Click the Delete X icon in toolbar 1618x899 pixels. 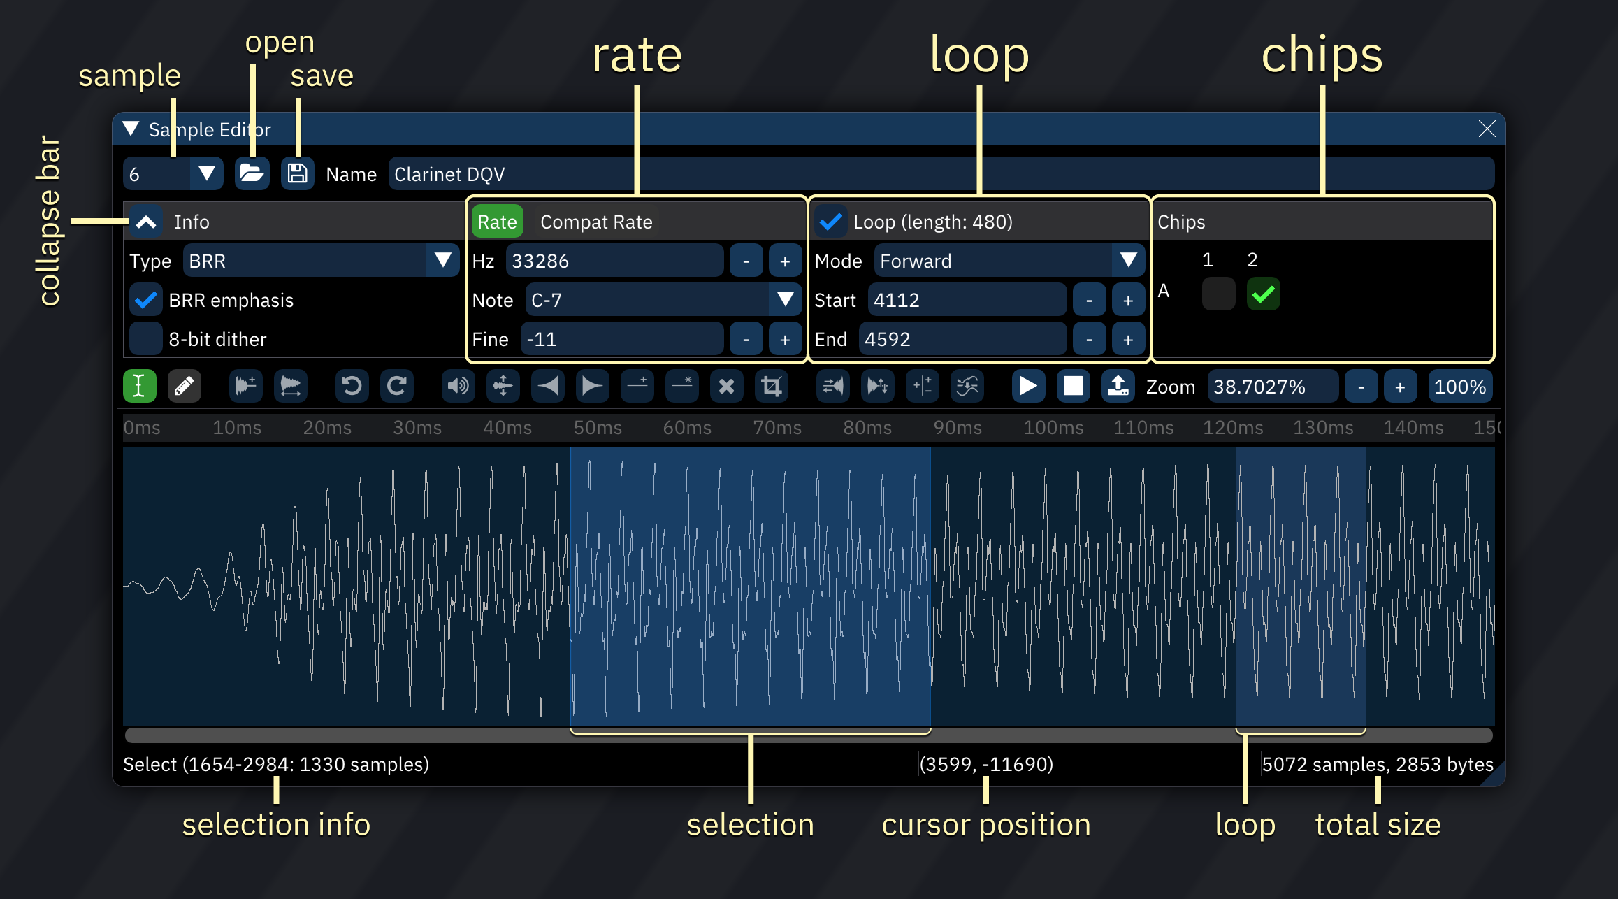click(x=726, y=386)
